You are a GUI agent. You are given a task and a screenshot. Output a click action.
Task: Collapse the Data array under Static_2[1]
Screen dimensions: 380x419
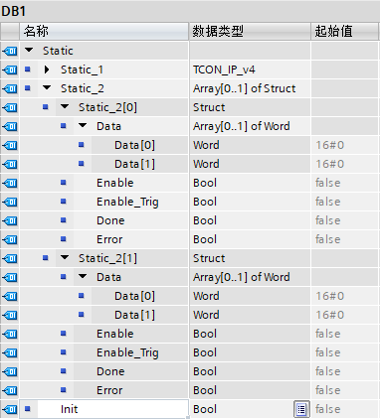[83, 277]
